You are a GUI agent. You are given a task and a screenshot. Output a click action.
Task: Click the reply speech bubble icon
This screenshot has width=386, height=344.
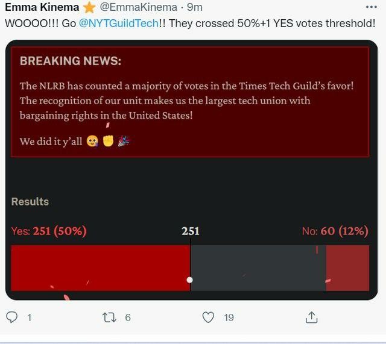12,317
